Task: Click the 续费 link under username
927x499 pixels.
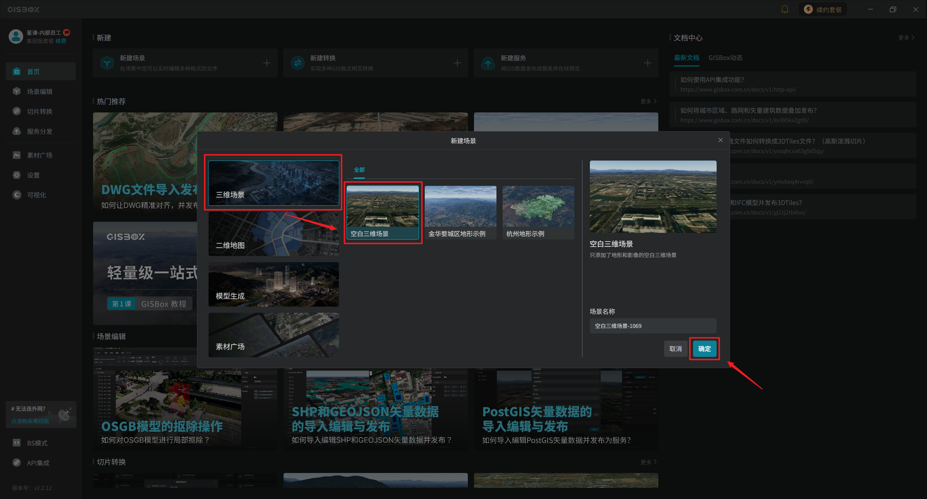Action: 61,41
